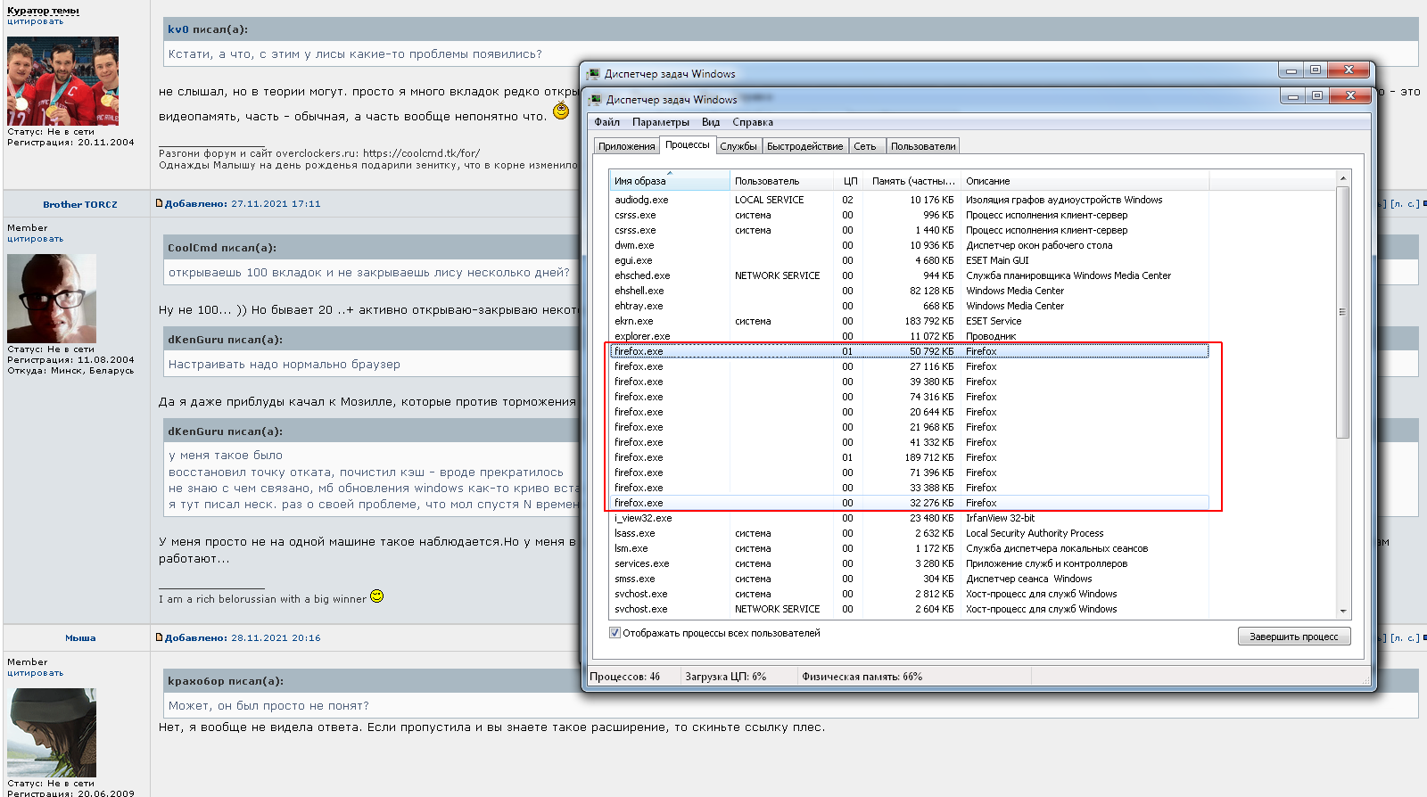Click Brother TORCZ's avatar with glasses
1427x797 pixels.
52,299
